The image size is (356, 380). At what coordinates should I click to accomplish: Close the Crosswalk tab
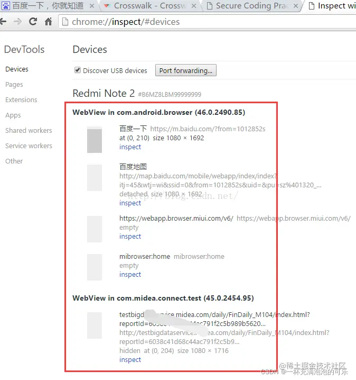pyautogui.click(x=194, y=6)
